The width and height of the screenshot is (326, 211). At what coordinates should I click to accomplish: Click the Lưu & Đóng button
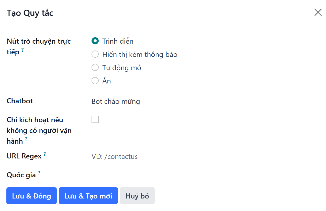coord(31,196)
